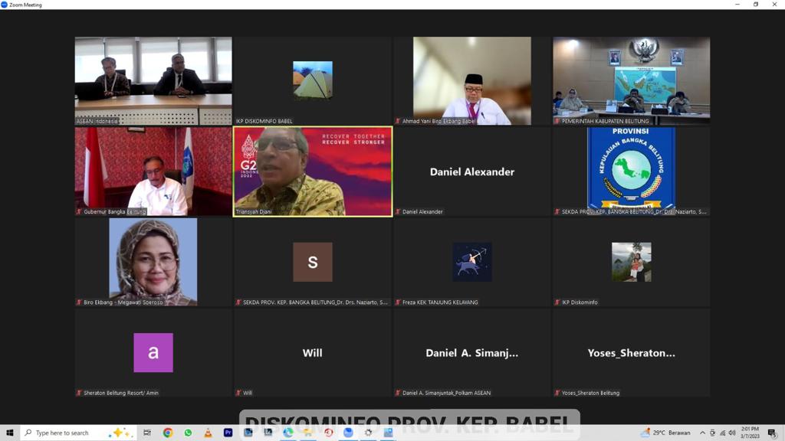Open the clock showing 2:01 PM
The image size is (785, 441).
750,433
